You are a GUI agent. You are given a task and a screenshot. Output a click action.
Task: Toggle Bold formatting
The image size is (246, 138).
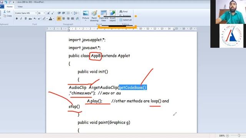click(x=17, y=19)
